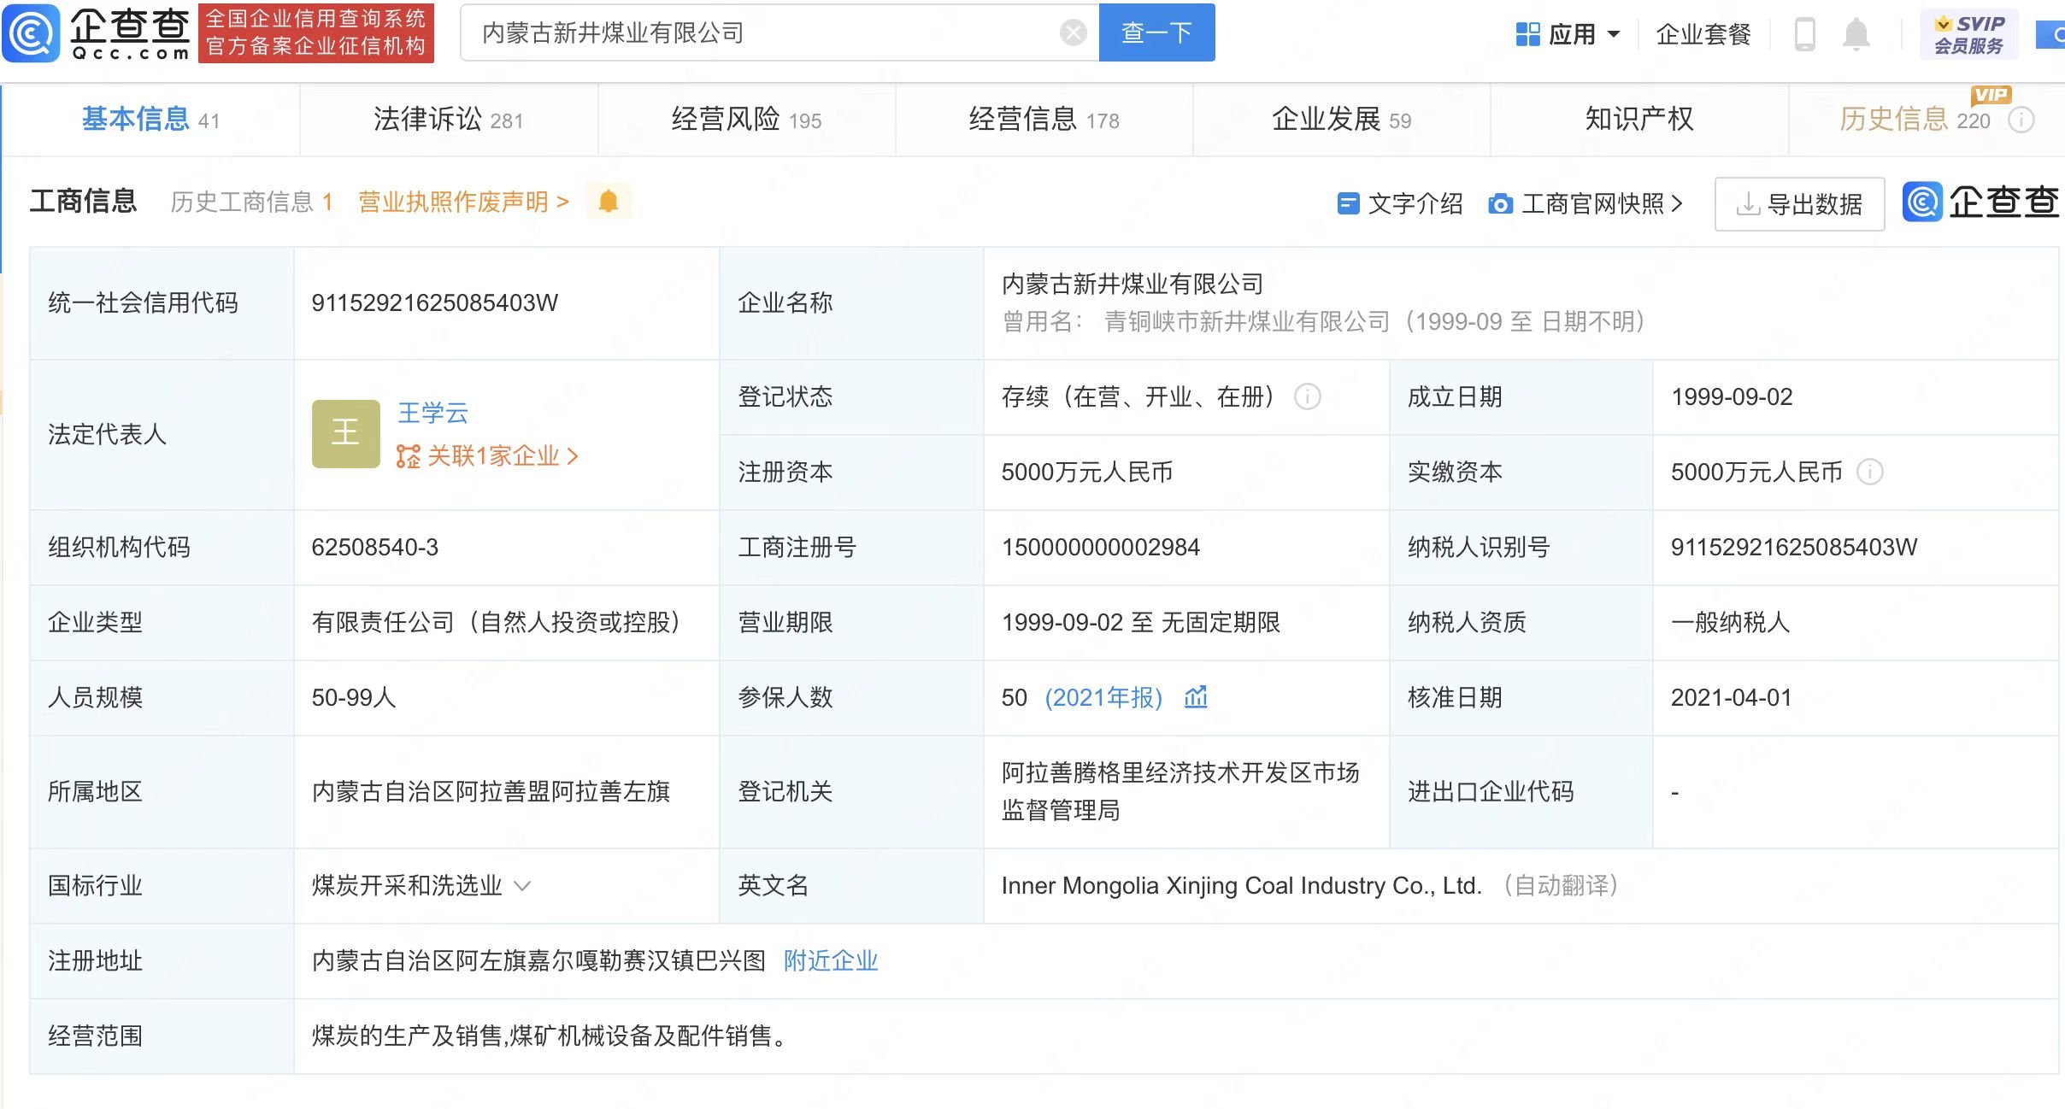Image resolution: width=2065 pixels, height=1109 pixels.
Task: Click the 工商注册号 value 150000000002984
Action: click(x=1101, y=548)
